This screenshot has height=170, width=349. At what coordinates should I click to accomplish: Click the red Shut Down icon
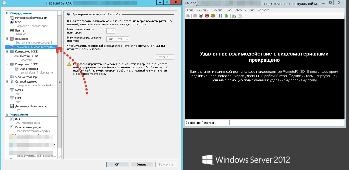coord(207,16)
